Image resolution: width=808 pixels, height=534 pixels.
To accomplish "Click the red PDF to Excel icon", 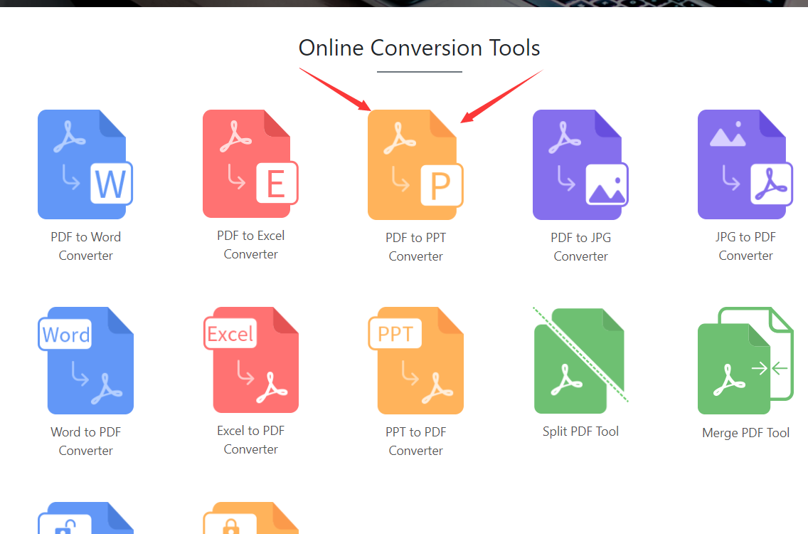I will pyautogui.click(x=250, y=164).
